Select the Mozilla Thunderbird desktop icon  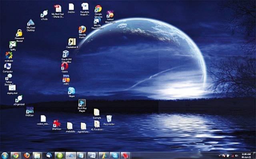pos(97,23)
